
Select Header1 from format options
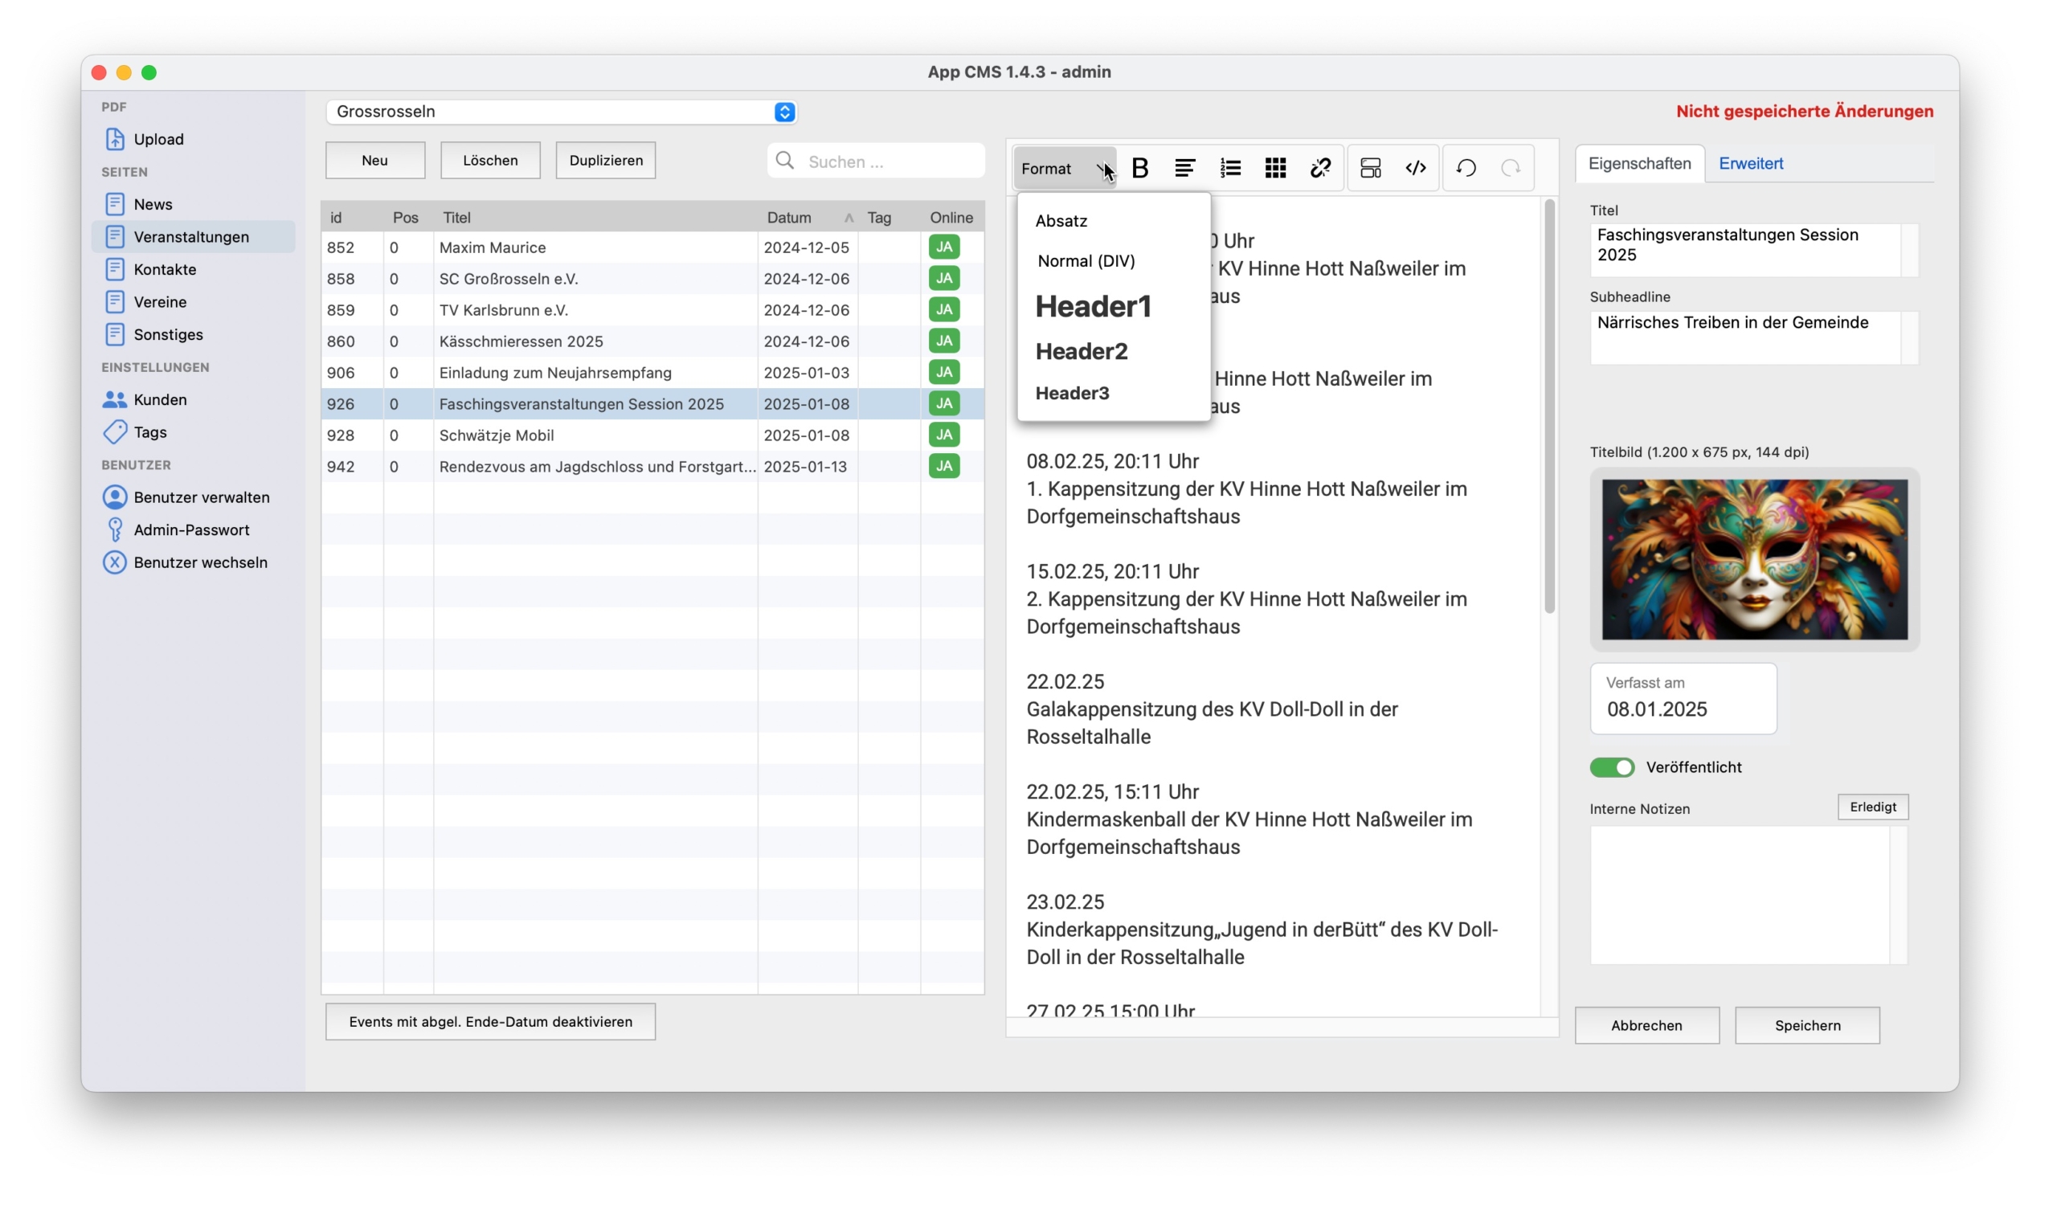(x=1093, y=305)
